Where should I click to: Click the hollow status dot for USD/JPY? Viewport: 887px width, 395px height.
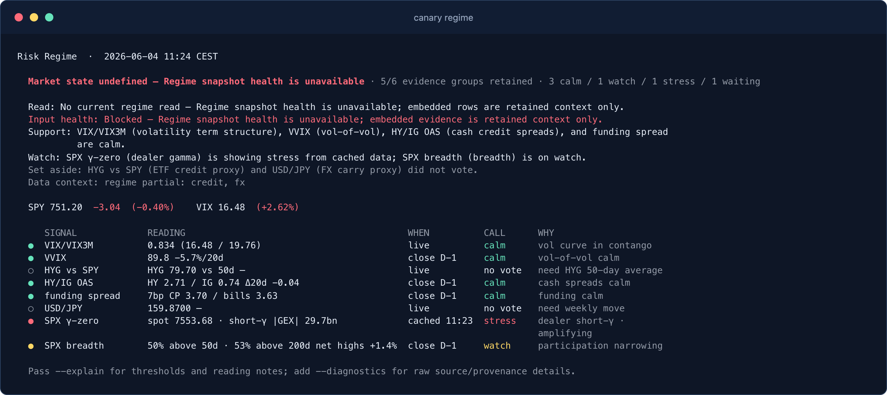click(31, 309)
